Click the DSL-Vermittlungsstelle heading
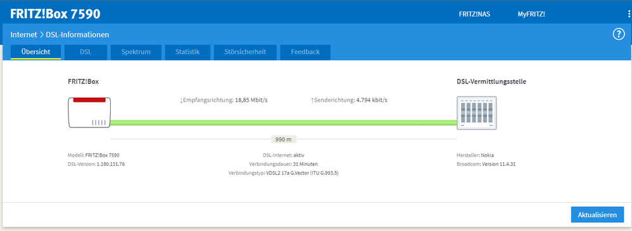 point(491,81)
